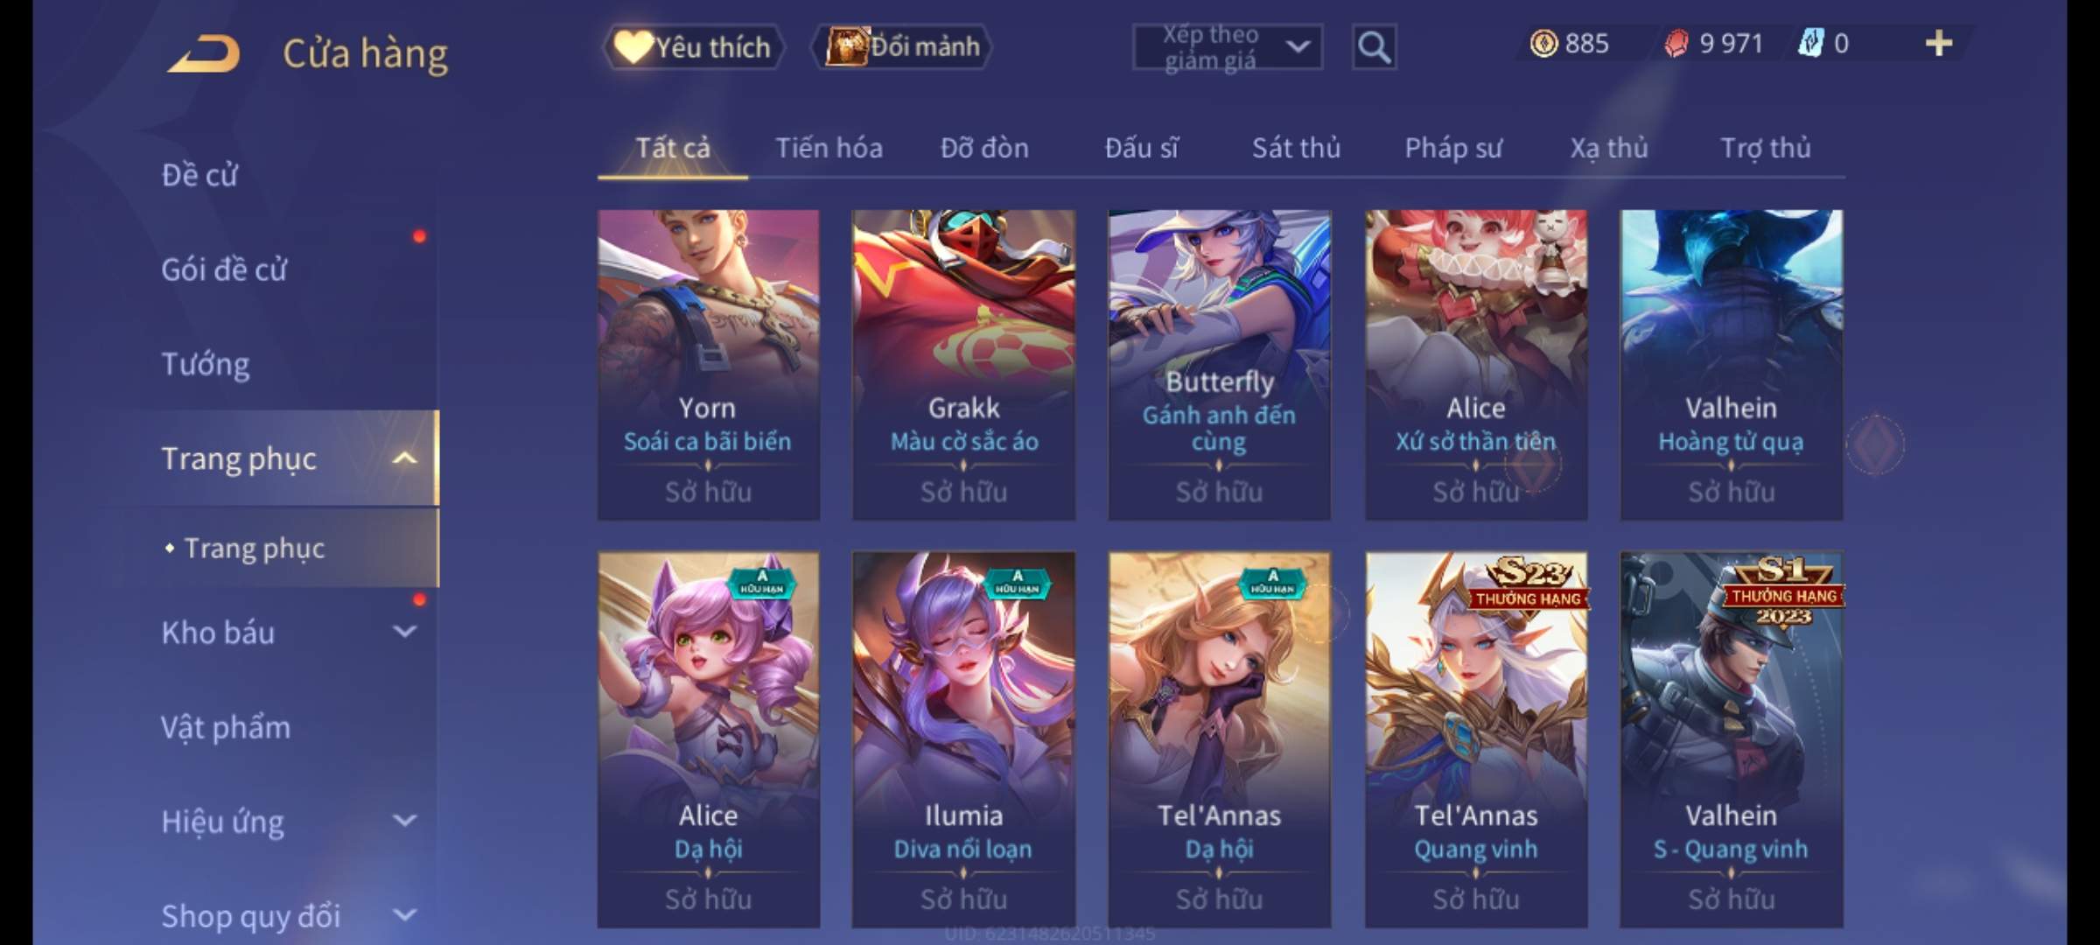This screenshot has width=2100, height=945.
Task: Select the Ilumia Diva nổi loạn skin card
Action: point(963,739)
